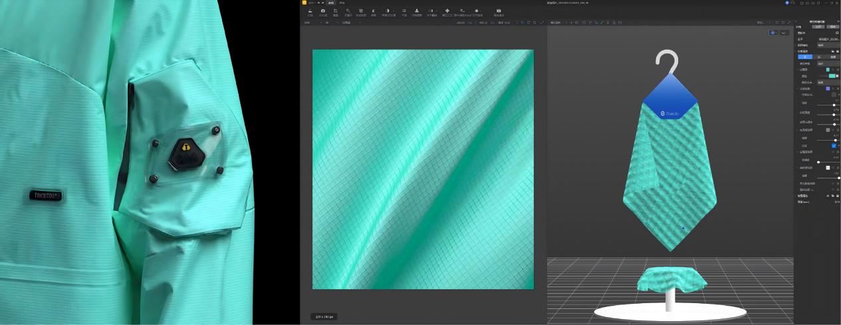Click the four-way cross icon in the toolbar
The image size is (841, 325).
[x=447, y=11]
